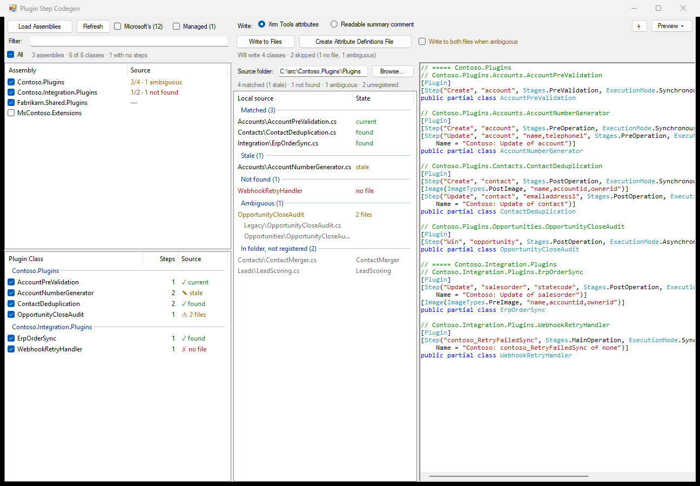This screenshot has height=486, width=700.
Task: Click the dagger symbol button beside Preview
Action: (x=639, y=26)
